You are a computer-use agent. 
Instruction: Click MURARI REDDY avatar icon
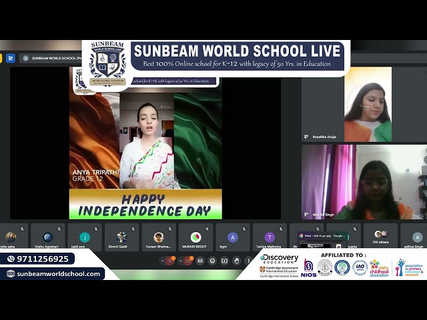195,237
